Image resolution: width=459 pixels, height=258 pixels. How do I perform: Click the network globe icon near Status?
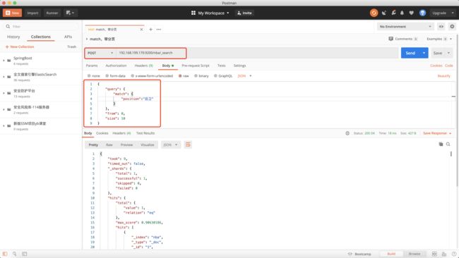347,133
